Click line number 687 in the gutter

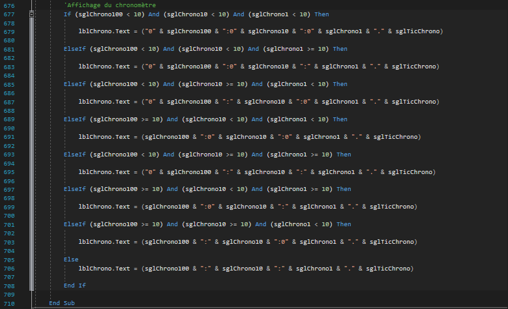point(9,102)
